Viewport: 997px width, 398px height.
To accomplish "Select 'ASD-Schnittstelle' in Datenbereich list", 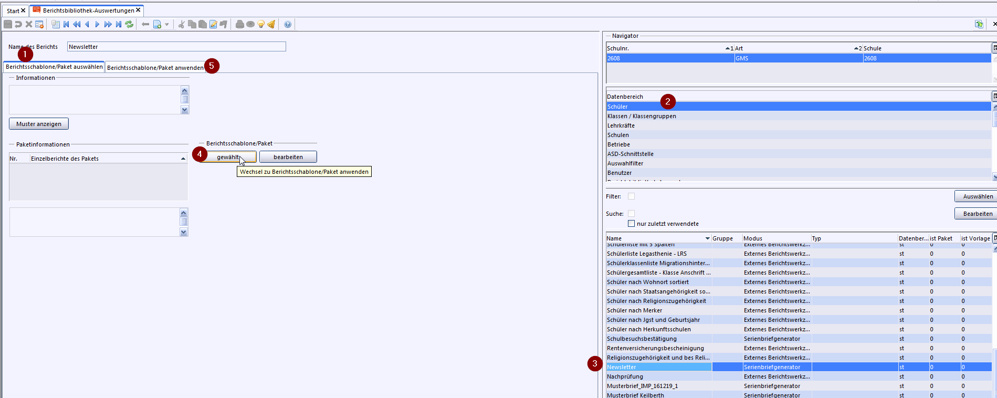I will pos(799,154).
